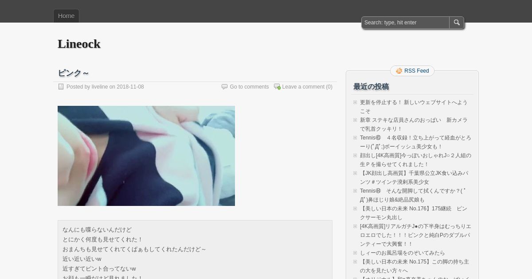The image size is (532, 279).
Task: Click the speech bubble icon by 'Go to comments'
Action: pyautogui.click(x=224, y=87)
